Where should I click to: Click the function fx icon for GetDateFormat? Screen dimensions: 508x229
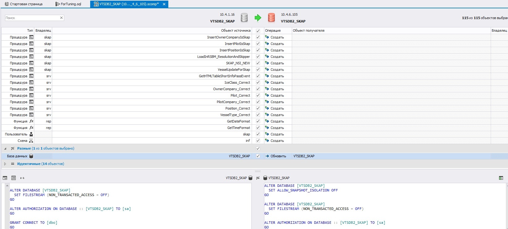click(x=31, y=121)
